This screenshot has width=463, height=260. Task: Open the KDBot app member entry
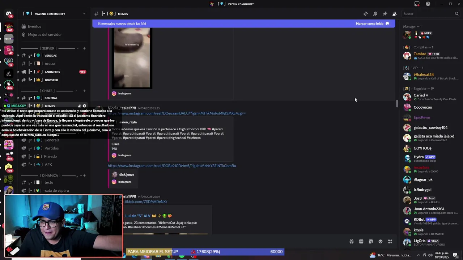(x=431, y=221)
